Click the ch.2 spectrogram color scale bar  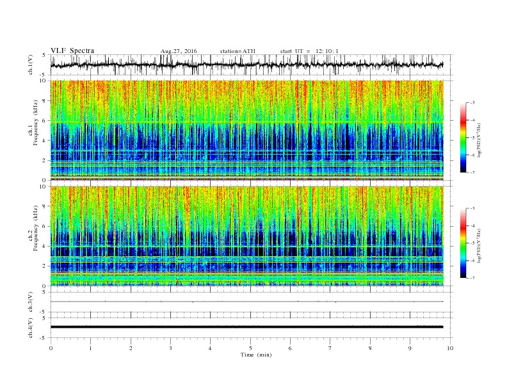tap(463, 243)
